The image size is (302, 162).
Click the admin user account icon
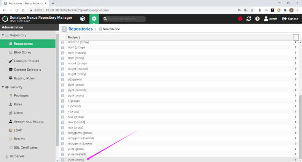point(266,19)
